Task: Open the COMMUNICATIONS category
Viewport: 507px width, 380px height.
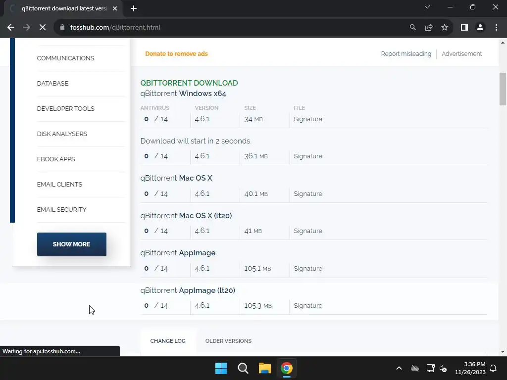Action: click(x=66, y=58)
